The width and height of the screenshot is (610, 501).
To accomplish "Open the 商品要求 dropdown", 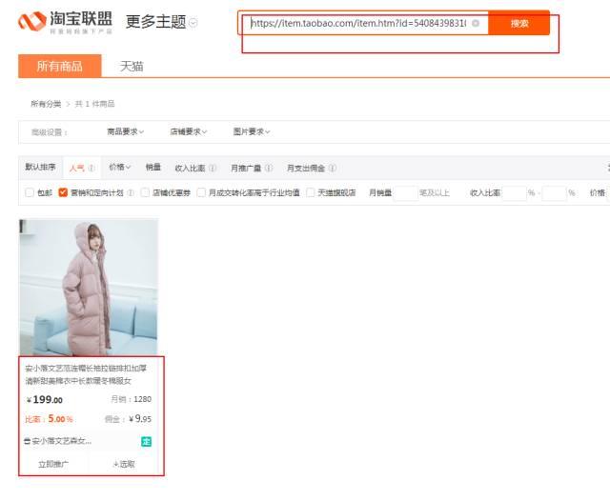I will pos(125,131).
